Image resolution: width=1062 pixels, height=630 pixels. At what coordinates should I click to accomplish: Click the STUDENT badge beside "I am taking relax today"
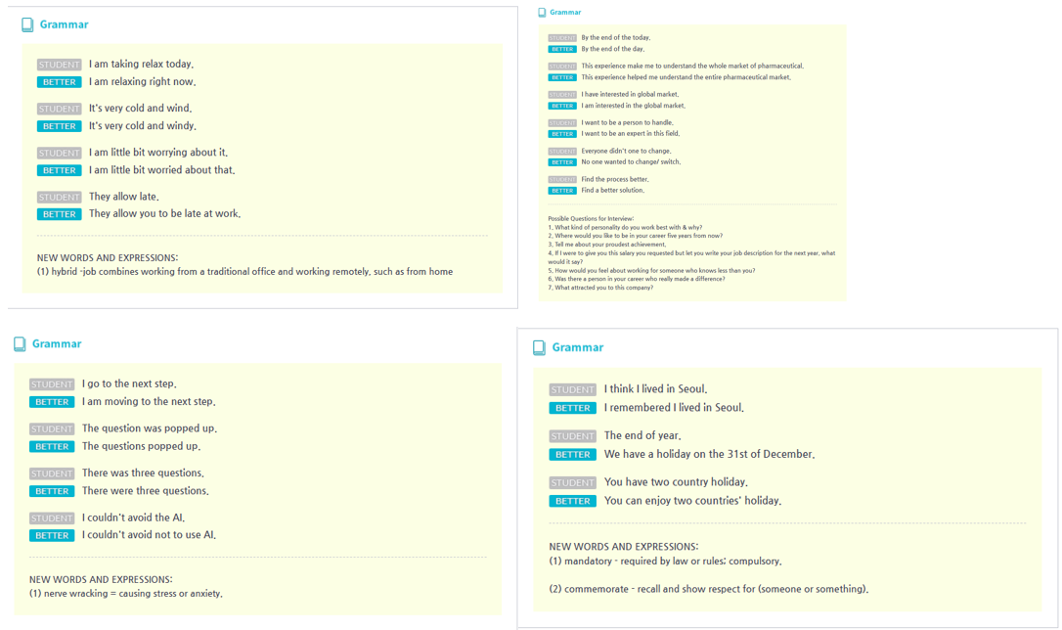[59, 65]
